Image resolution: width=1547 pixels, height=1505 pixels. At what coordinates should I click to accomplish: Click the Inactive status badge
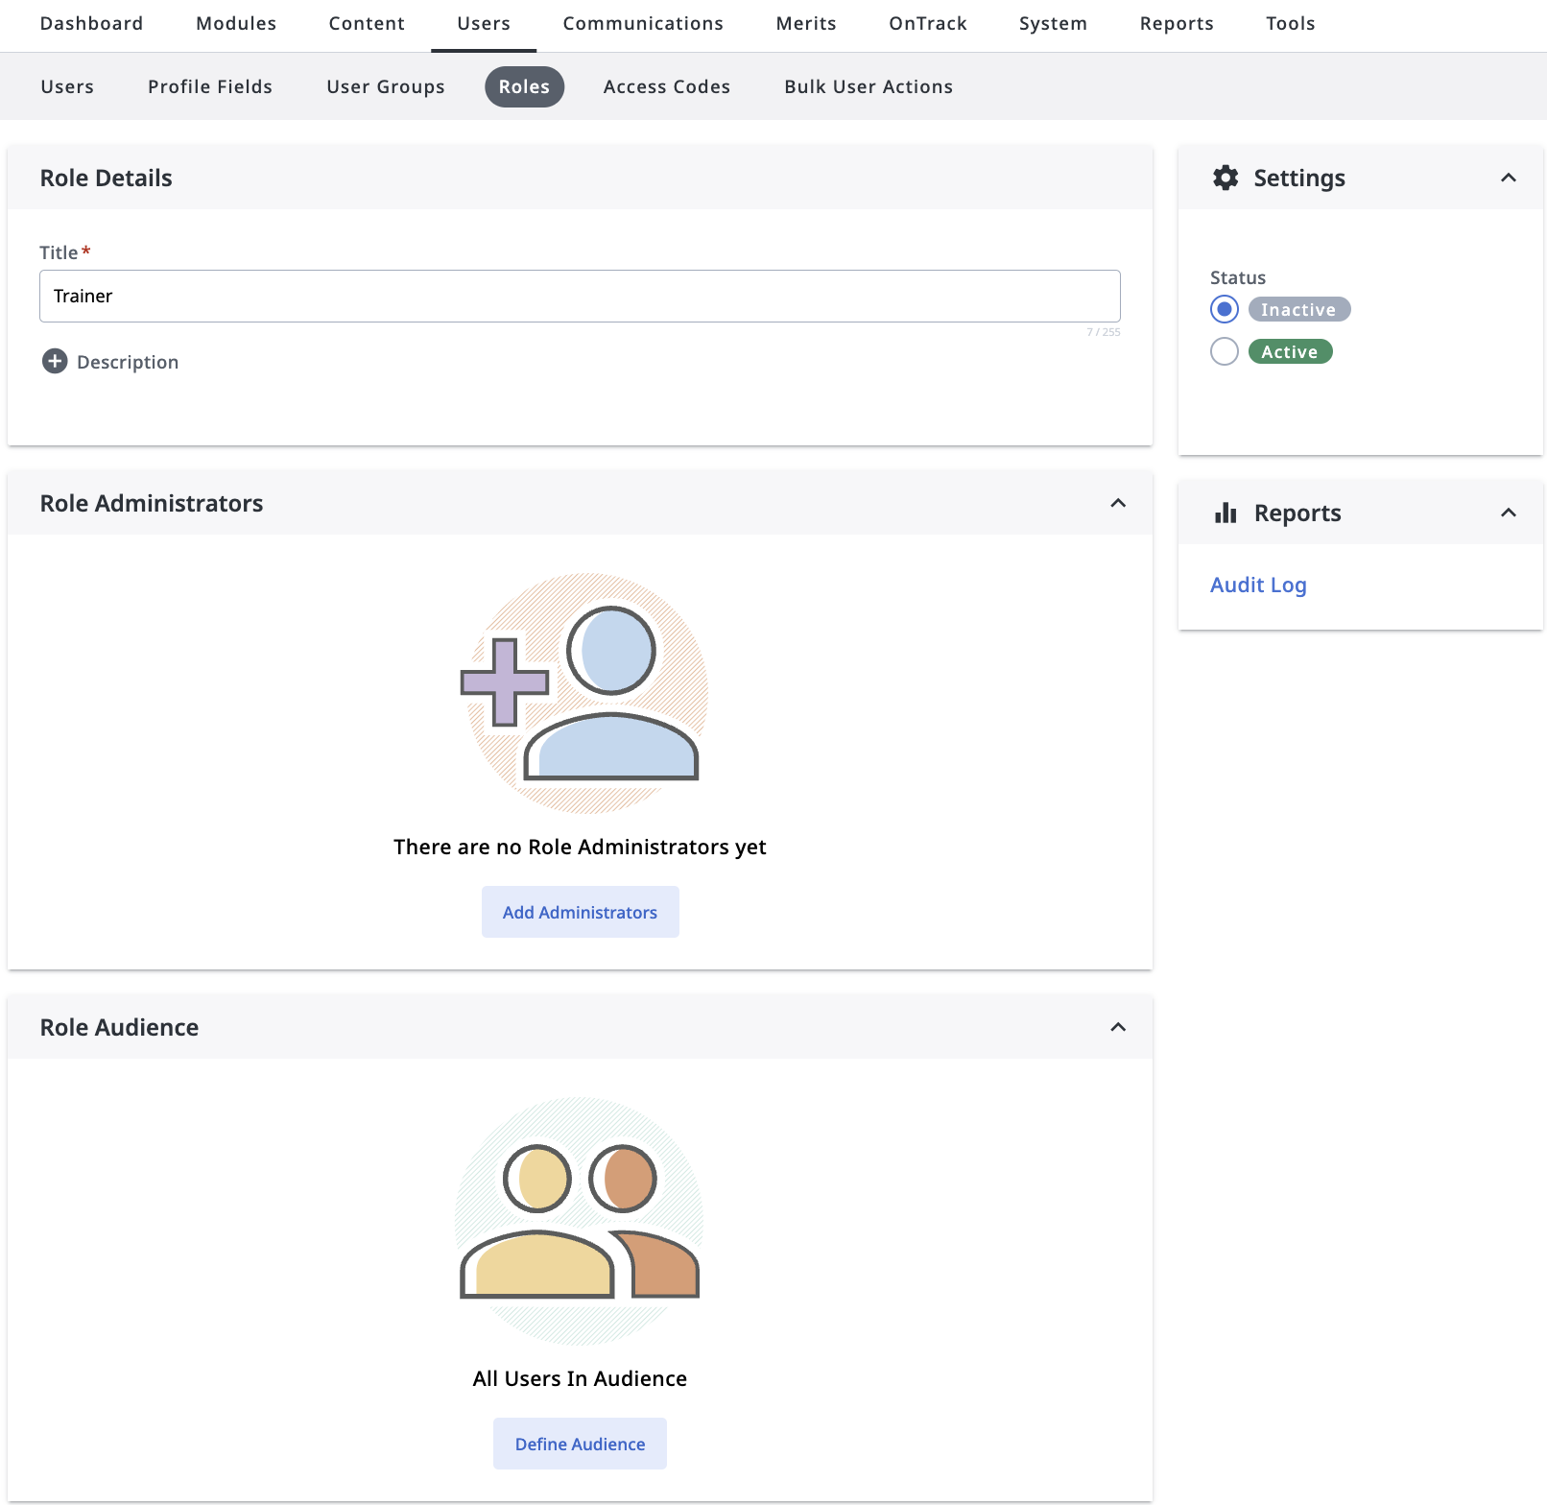coord(1299,309)
